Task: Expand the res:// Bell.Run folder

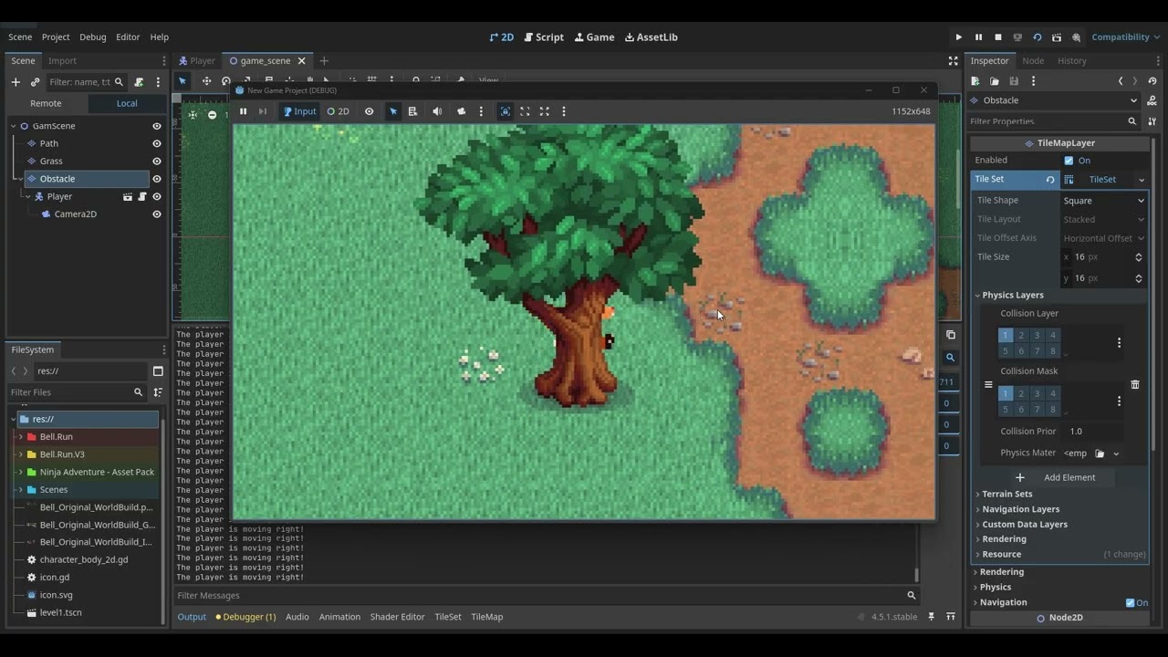Action: [21, 437]
